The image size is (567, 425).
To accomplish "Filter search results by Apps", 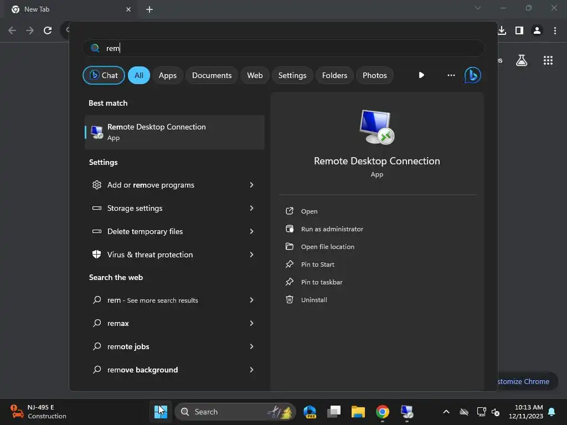I will pos(167,75).
